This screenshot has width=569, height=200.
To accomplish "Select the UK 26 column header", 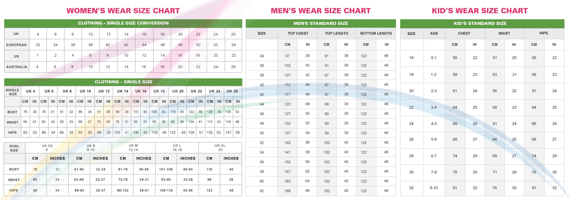I will 232,91.
